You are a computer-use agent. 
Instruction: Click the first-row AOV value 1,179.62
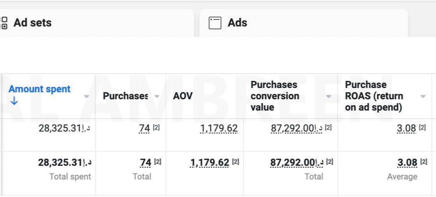(218, 128)
